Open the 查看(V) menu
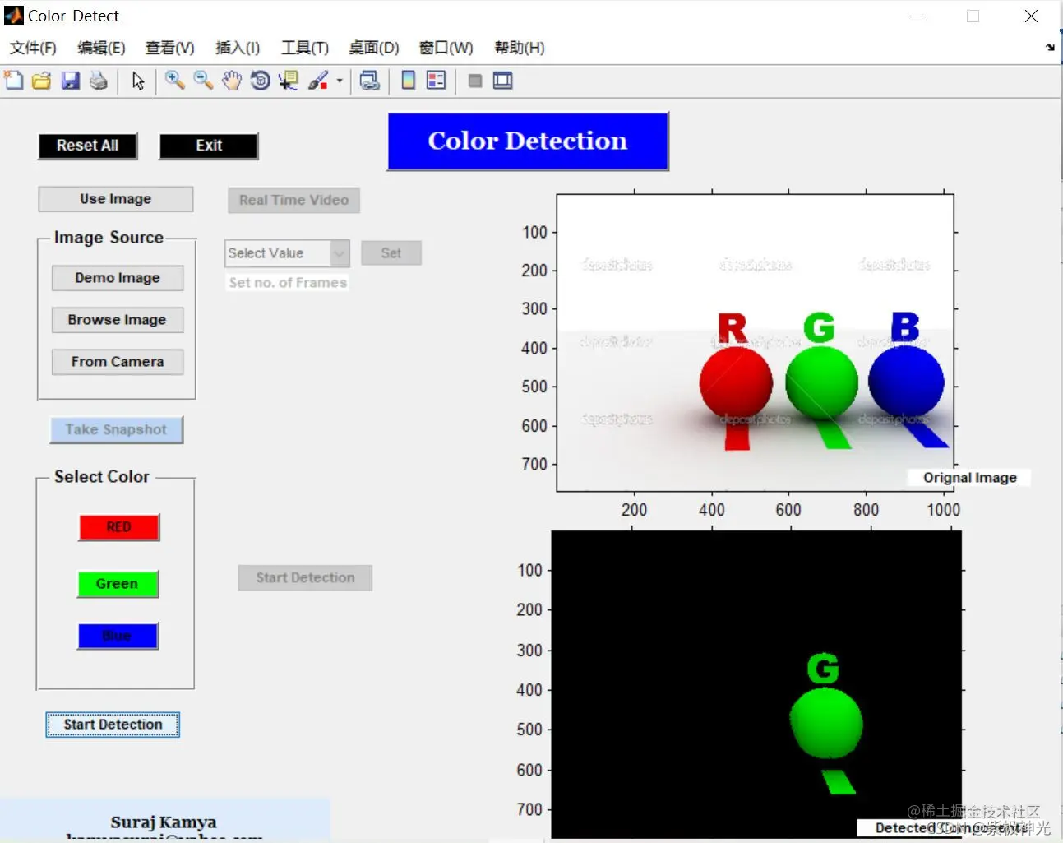Viewport: 1063px width, 843px height. (x=169, y=48)
